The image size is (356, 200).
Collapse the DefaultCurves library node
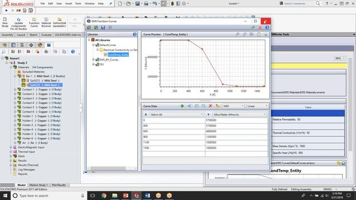(x=93, y=45)
